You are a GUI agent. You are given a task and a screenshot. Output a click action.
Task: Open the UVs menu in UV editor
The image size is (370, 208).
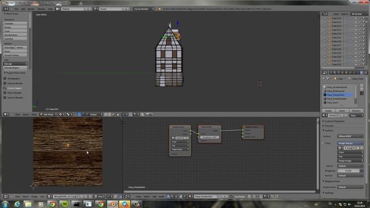[x=42, y=196]
